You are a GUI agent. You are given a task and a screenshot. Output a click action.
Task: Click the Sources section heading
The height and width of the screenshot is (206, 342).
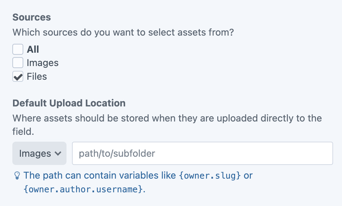click(x=32, y=17)
